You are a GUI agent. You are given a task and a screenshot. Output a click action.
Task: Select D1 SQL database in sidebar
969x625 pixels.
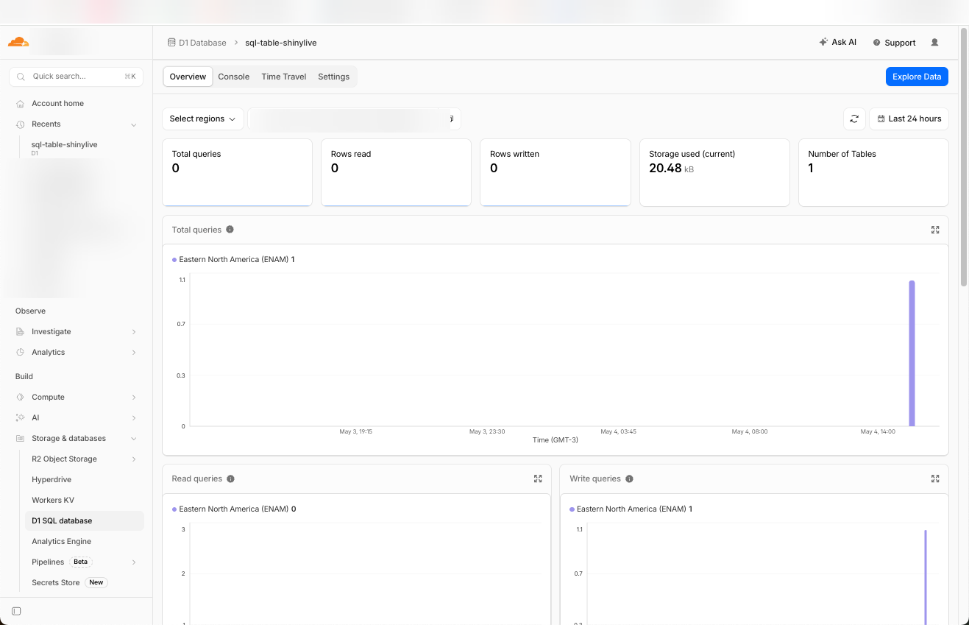coord(85,521)
